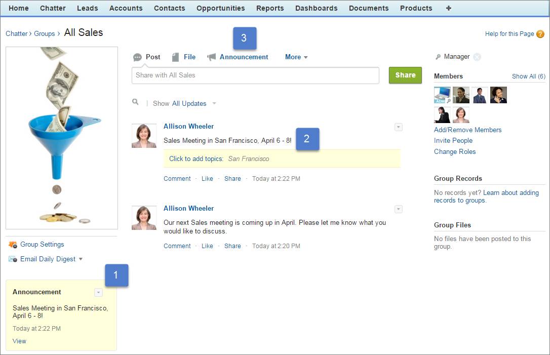
Task: Click the Email Daily Digest envelope icon
Action: coord(13,259)
